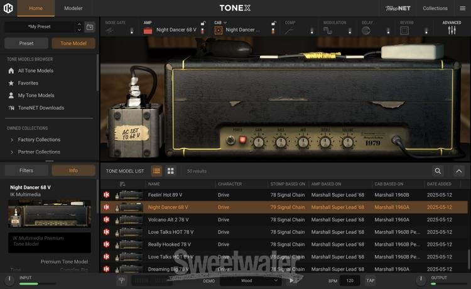Open the CAB type dropdown arrow

click(x=225, y=23)
